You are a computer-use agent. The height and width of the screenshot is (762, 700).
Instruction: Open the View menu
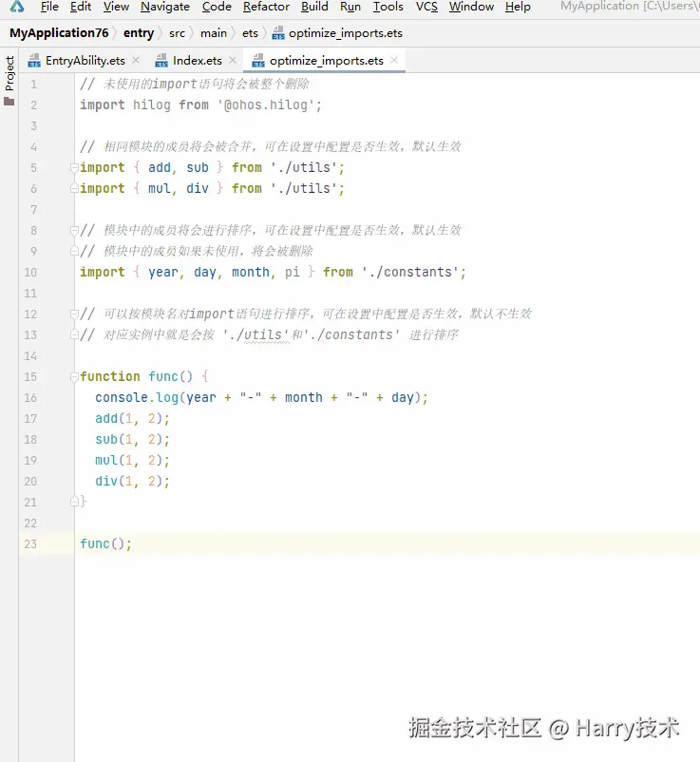coord(116,7)
